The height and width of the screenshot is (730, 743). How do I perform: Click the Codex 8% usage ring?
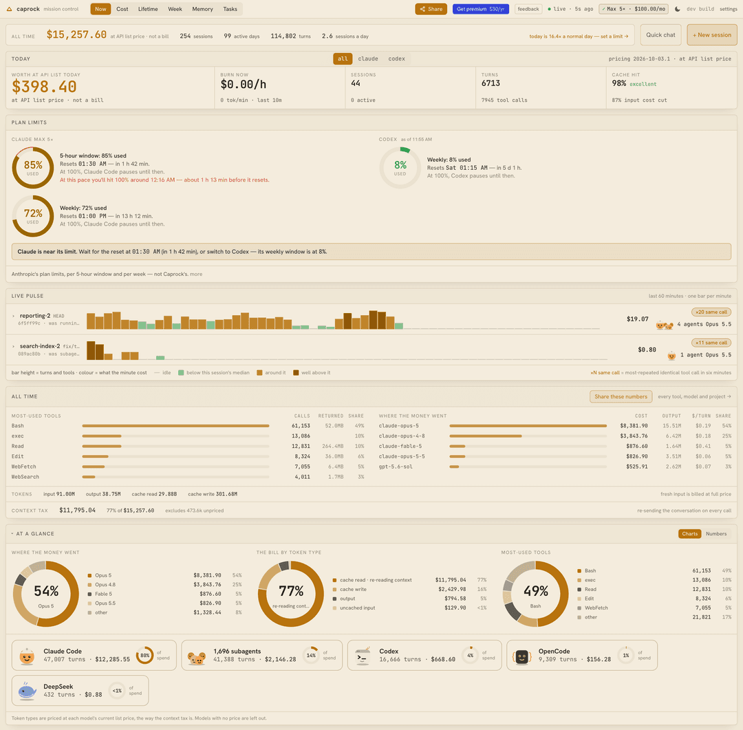(400, 168)
